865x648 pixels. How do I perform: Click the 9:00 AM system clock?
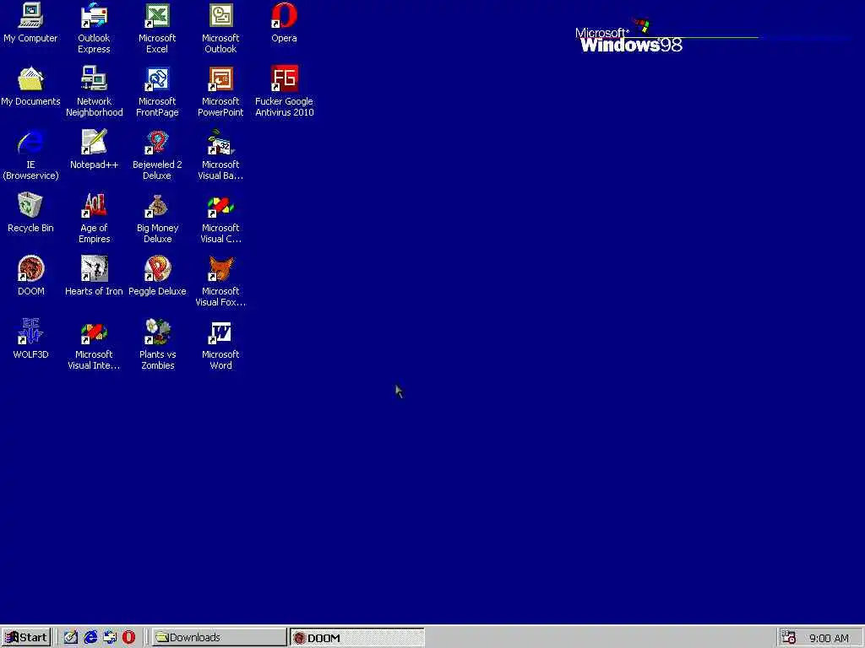click(x=829, y=638)
